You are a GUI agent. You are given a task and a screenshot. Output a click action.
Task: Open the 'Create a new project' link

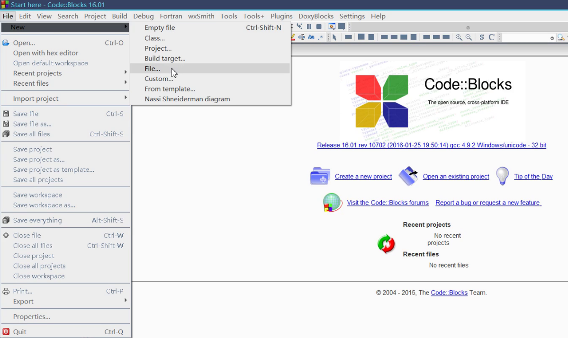point(363,177)
